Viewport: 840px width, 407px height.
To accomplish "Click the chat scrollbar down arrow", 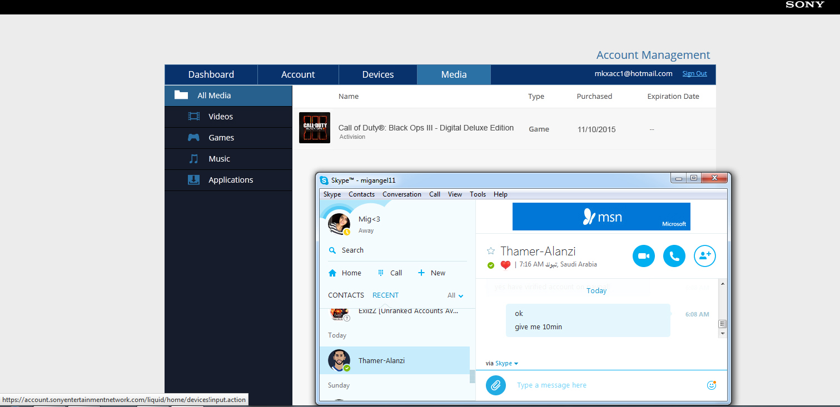I will (x=723, y=334).
